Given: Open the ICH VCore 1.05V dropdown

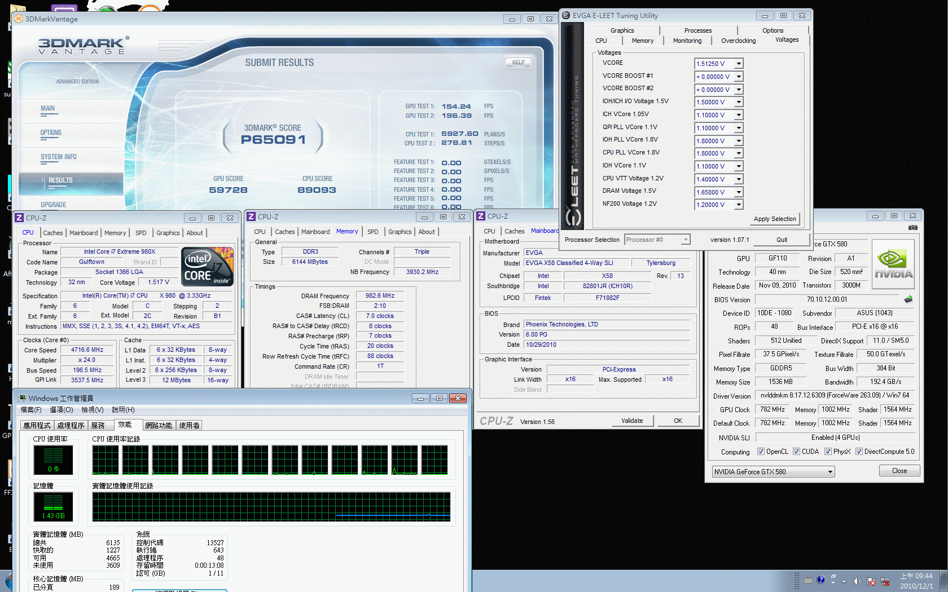Looking at the screenshot, I should pyautogui.click(x=739, y=115).
